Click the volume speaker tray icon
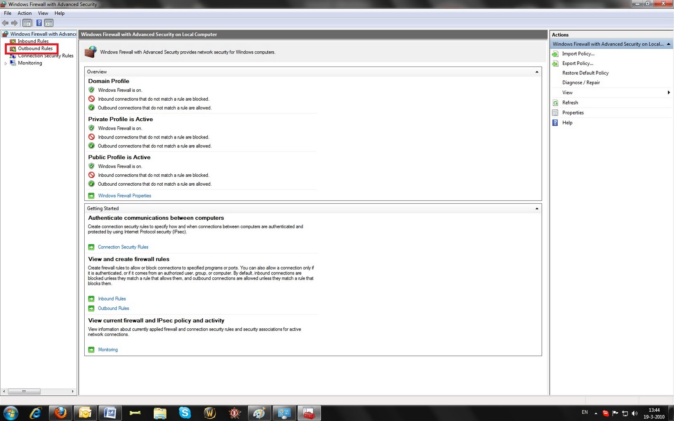 [x=635, y=413]
